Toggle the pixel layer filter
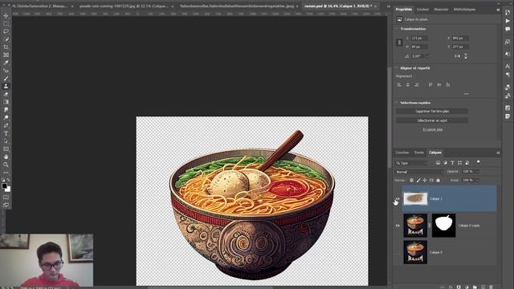This screenshot has height=289, width=514. [438, 162]
